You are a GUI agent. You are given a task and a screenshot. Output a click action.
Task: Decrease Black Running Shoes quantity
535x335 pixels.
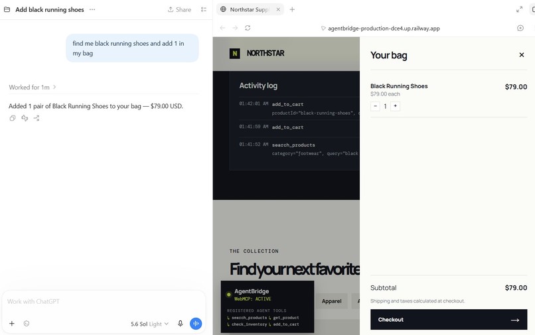(x=375, y=106)
